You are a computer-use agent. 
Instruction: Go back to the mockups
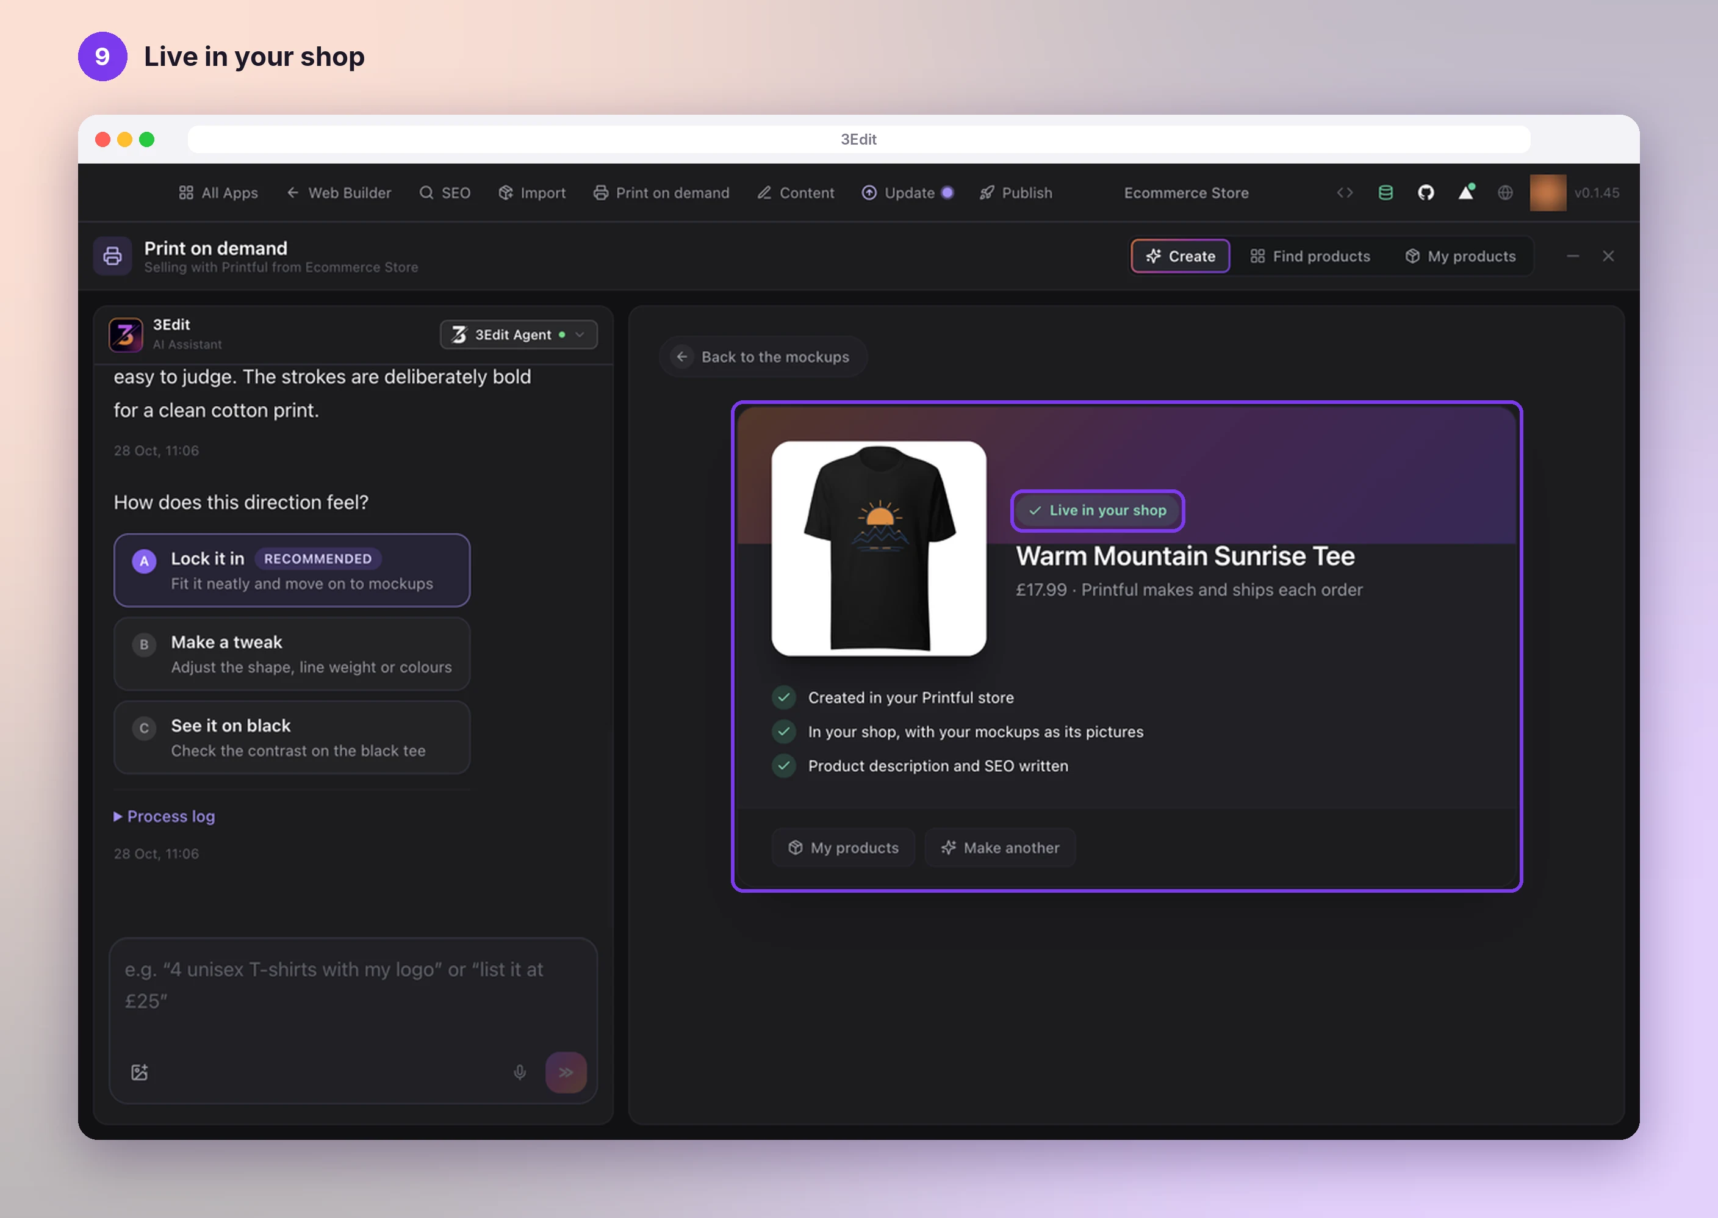pyautogui.click(x=763, y=357)
